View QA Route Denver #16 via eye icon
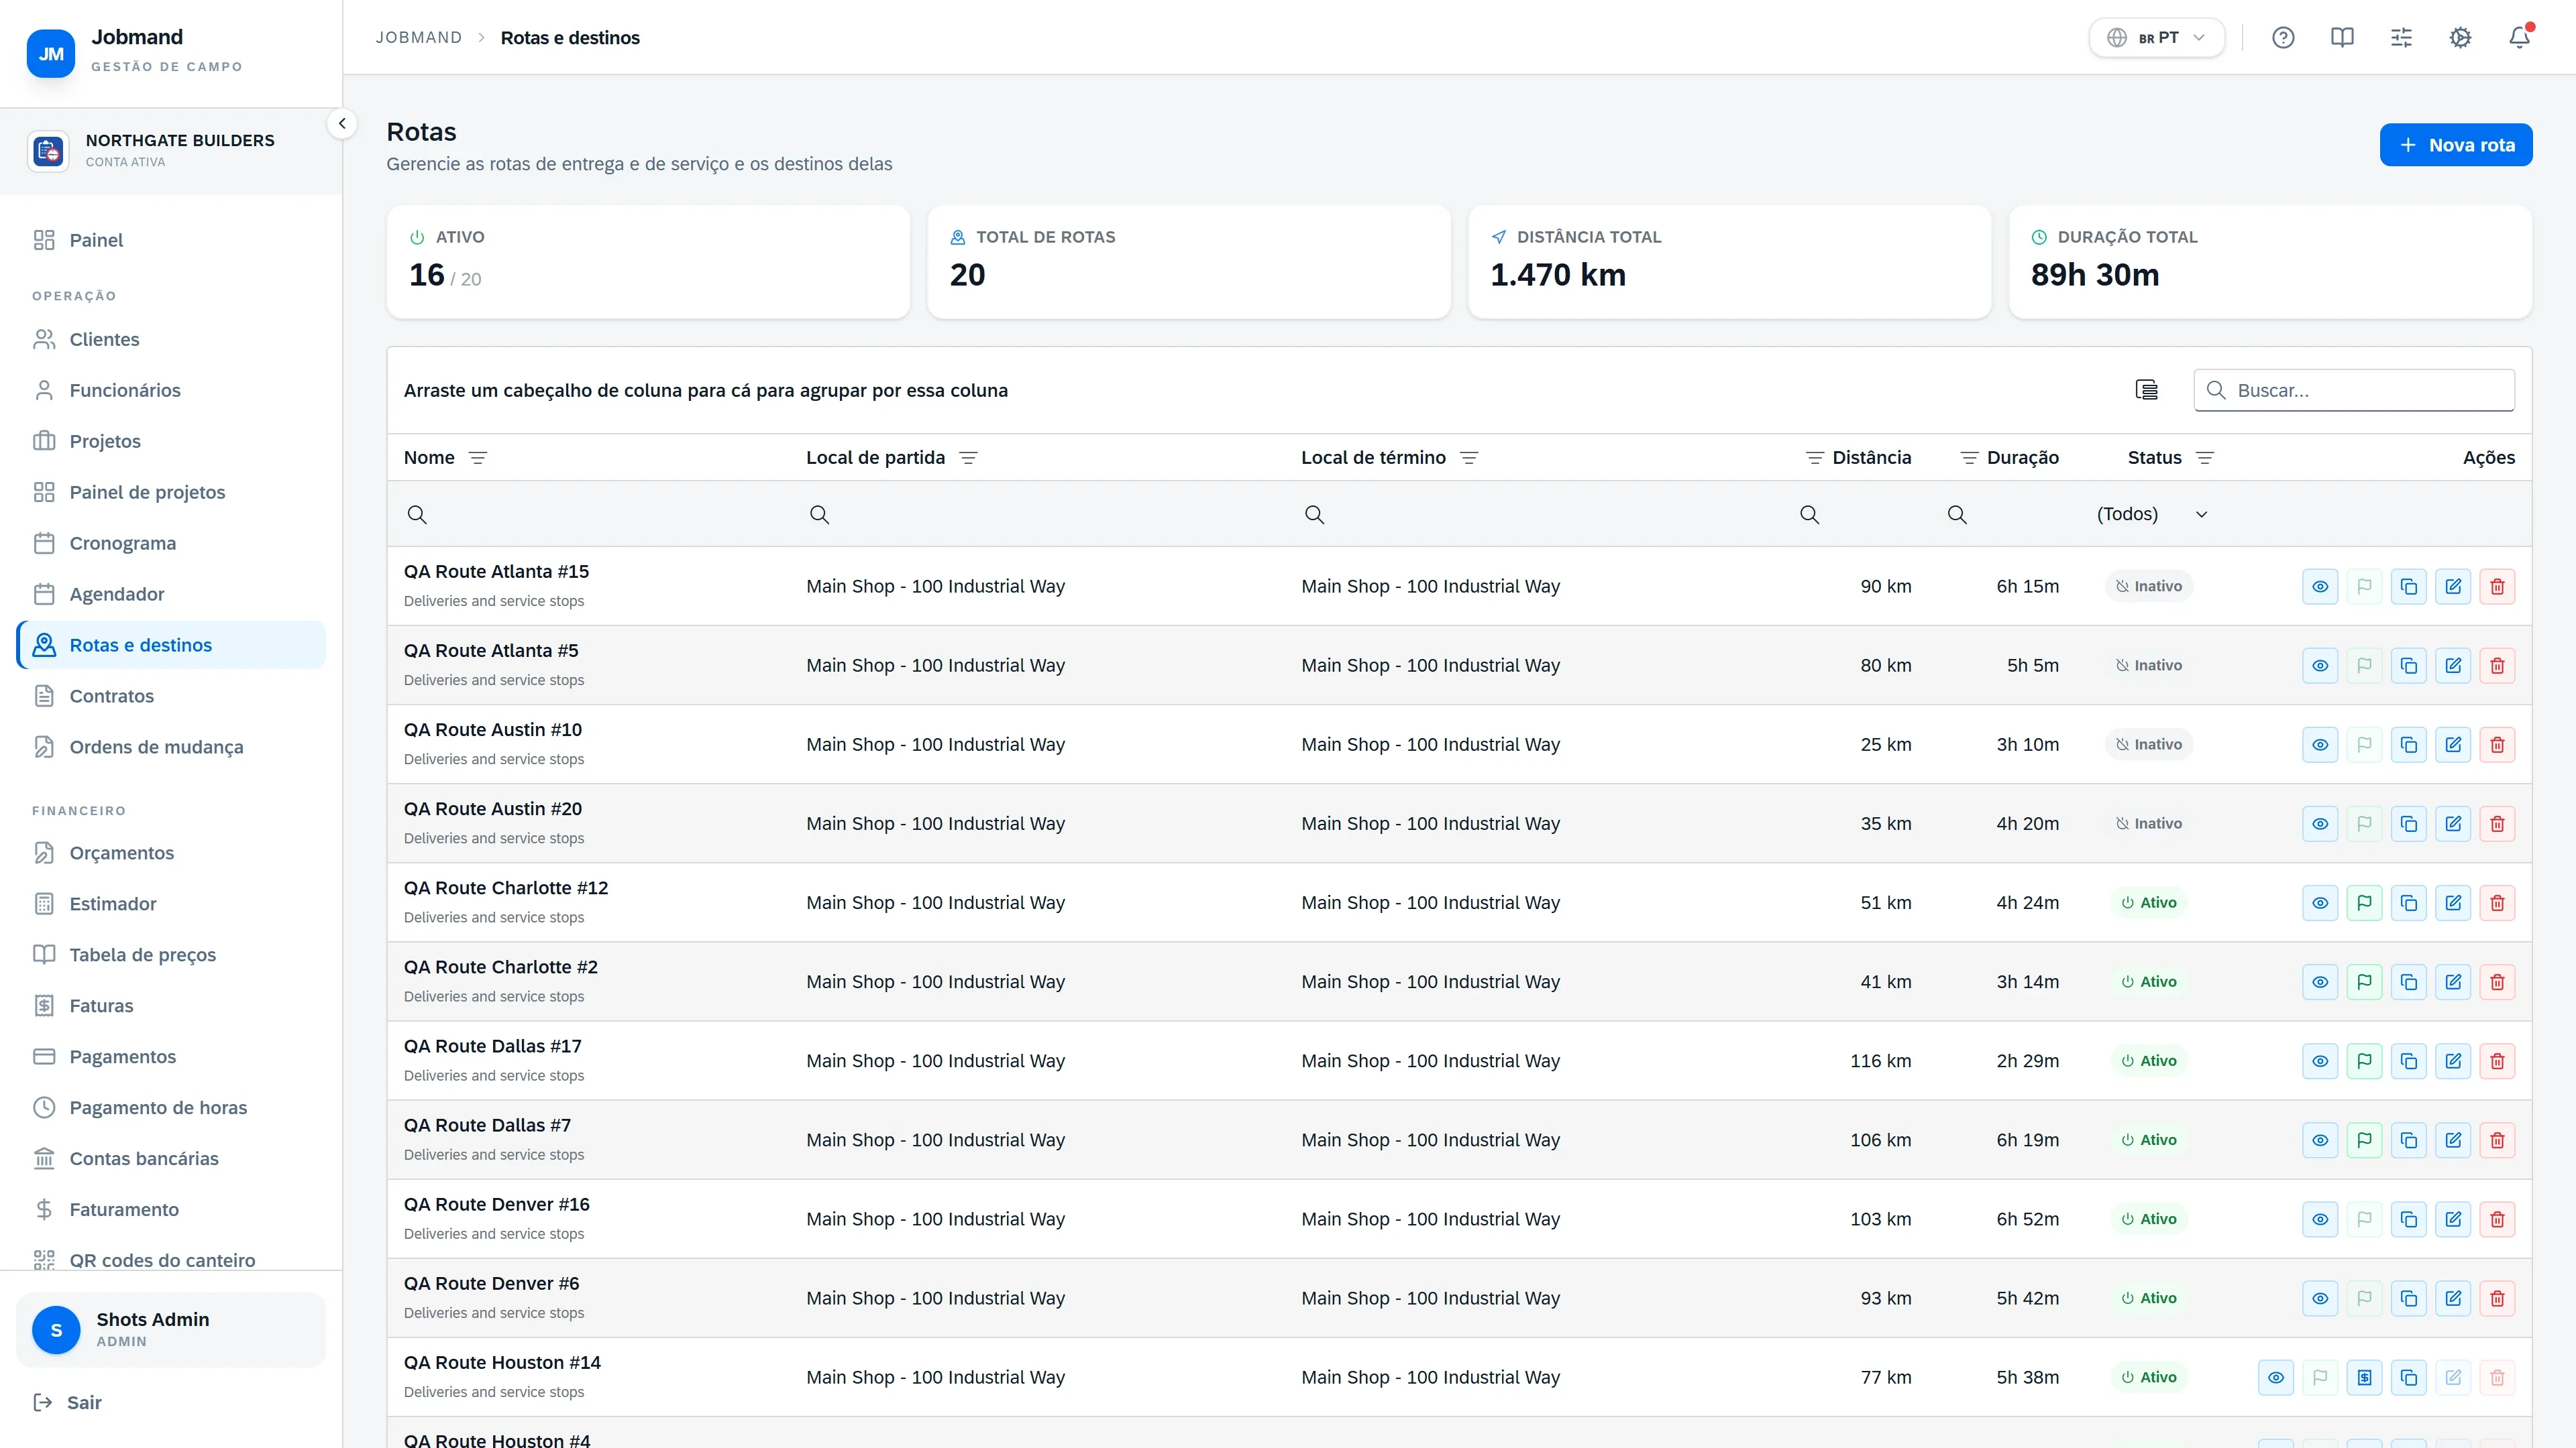 point(2320,1219)
